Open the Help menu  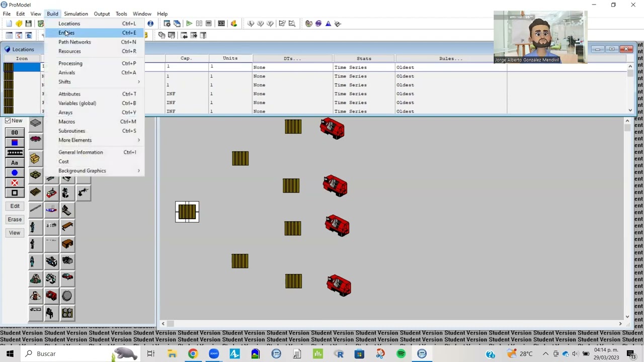(162, 14)
